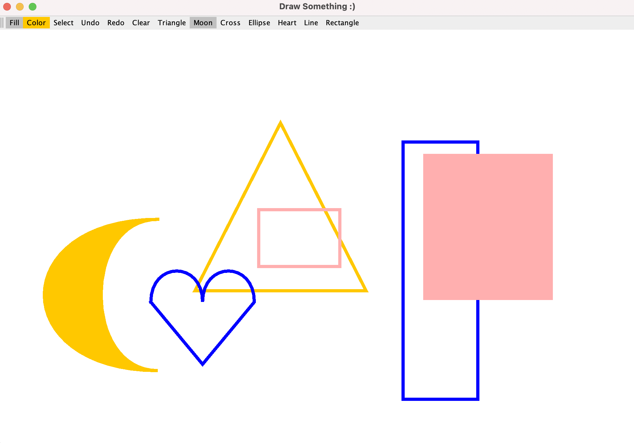634x443 pixels.
Task: Close the Draw Something window
Action: pyautogui.click(x=7, y=6)
